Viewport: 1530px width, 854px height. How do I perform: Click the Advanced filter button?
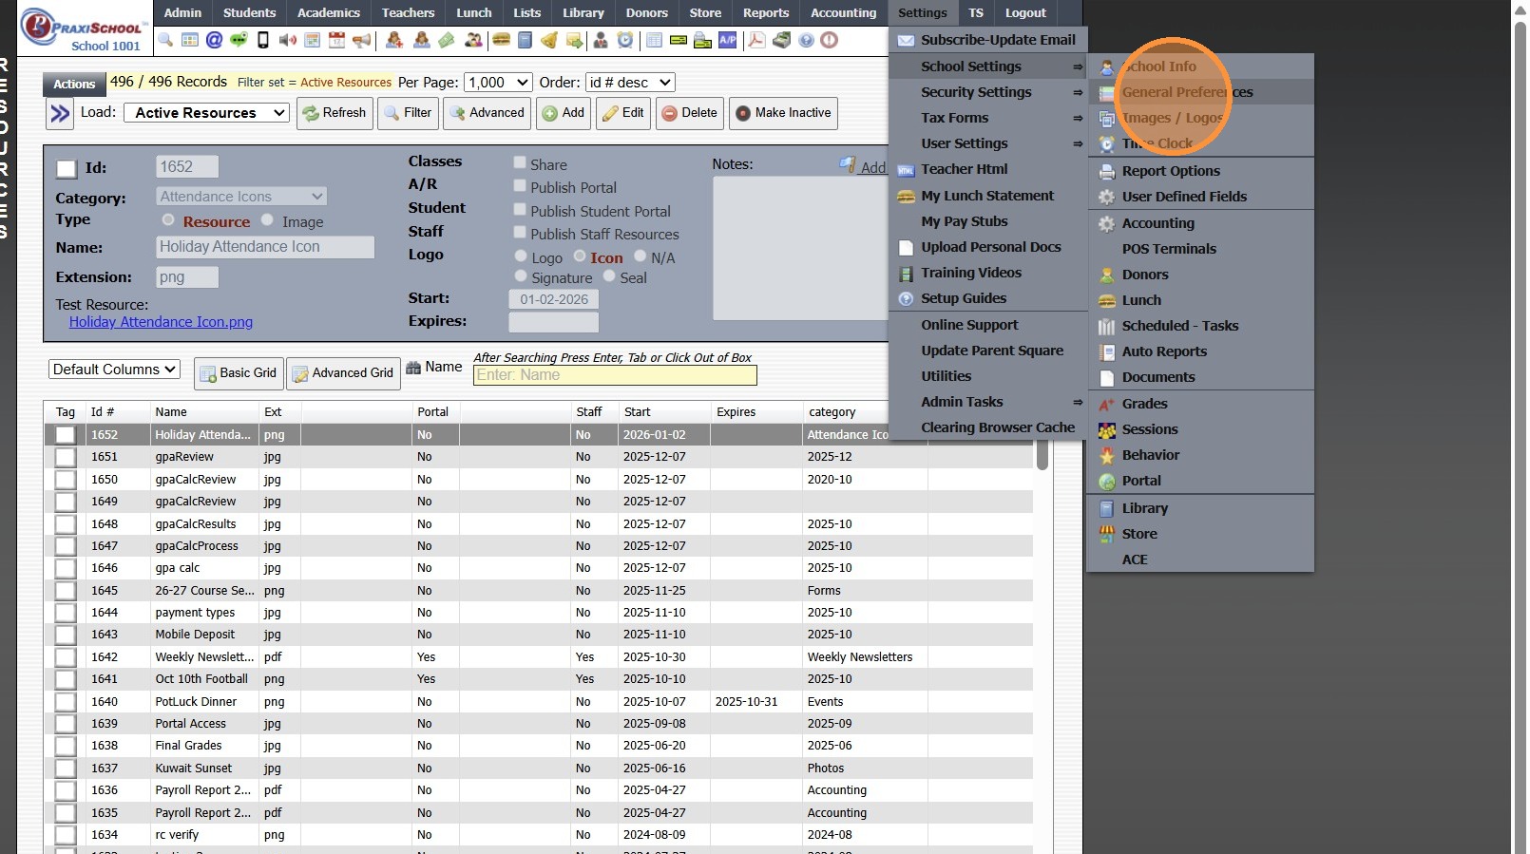(487, 113)
